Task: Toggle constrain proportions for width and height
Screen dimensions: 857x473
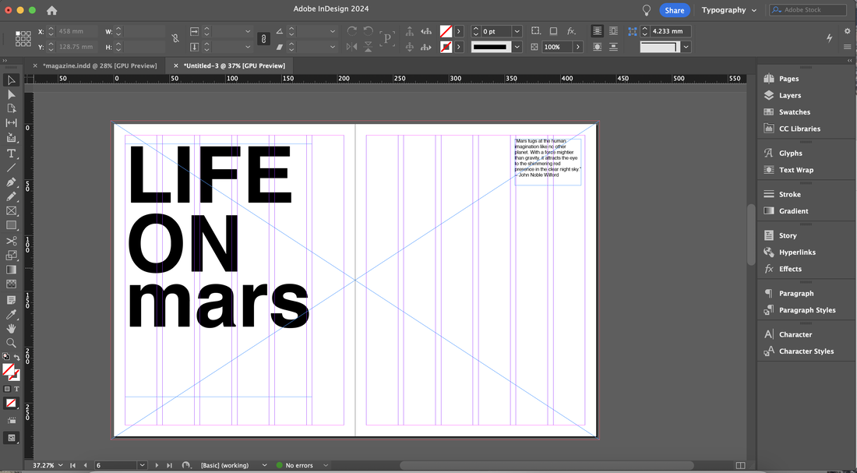Action: (x=175, y=39)
